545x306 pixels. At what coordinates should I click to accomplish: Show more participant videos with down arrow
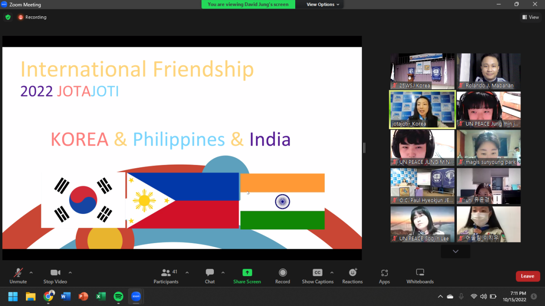(456, 251)
